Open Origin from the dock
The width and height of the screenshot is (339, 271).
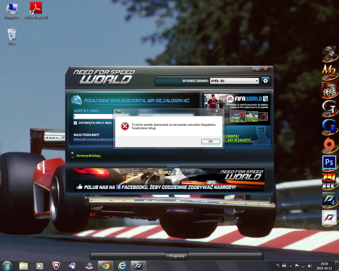coord(329,145)
